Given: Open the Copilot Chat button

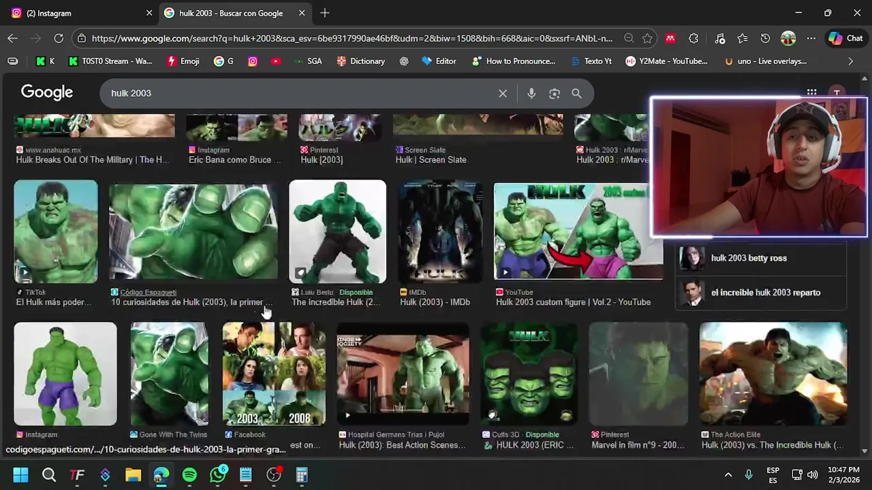Looking at the screenshot, I should tap(845, 39).
